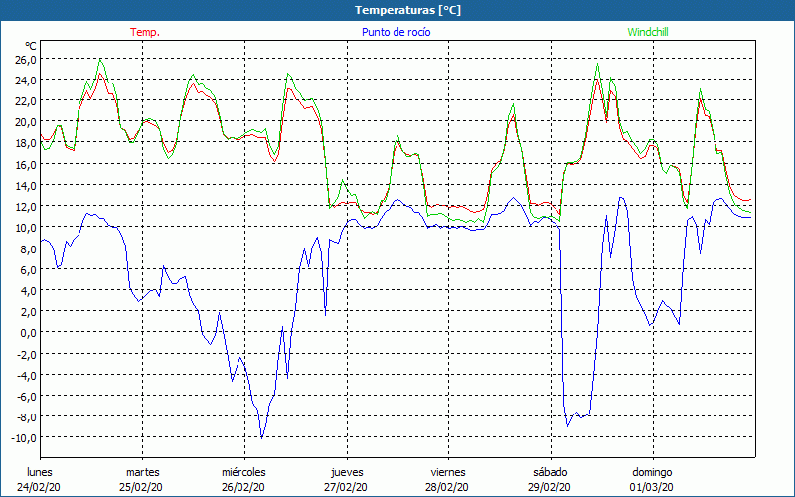Click the '20,0' y-axis value
795x497 pixels.
26,122
